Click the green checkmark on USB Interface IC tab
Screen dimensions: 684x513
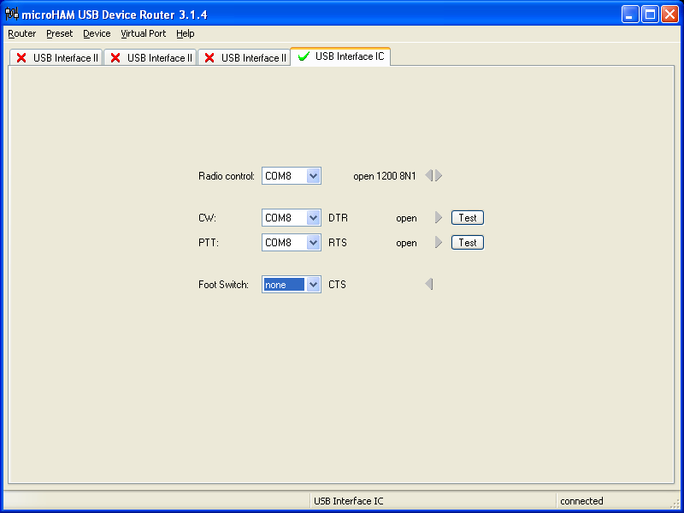304,56
